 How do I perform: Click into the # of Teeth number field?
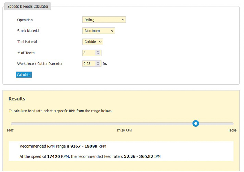pos(89,53)
